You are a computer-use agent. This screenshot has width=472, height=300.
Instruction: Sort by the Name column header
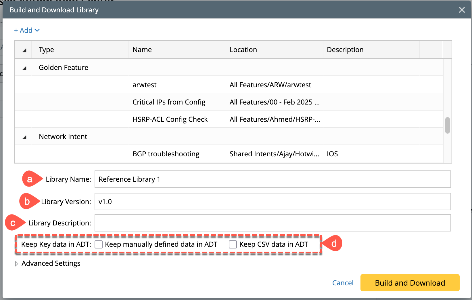tap(142, 50)
